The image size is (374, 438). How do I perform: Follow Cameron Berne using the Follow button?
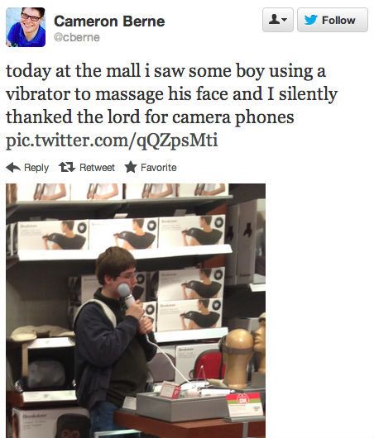pyautogui.click(x=333, y=20)
